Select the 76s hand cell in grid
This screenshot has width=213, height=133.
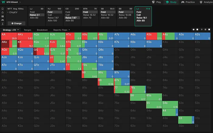(138, 89)
